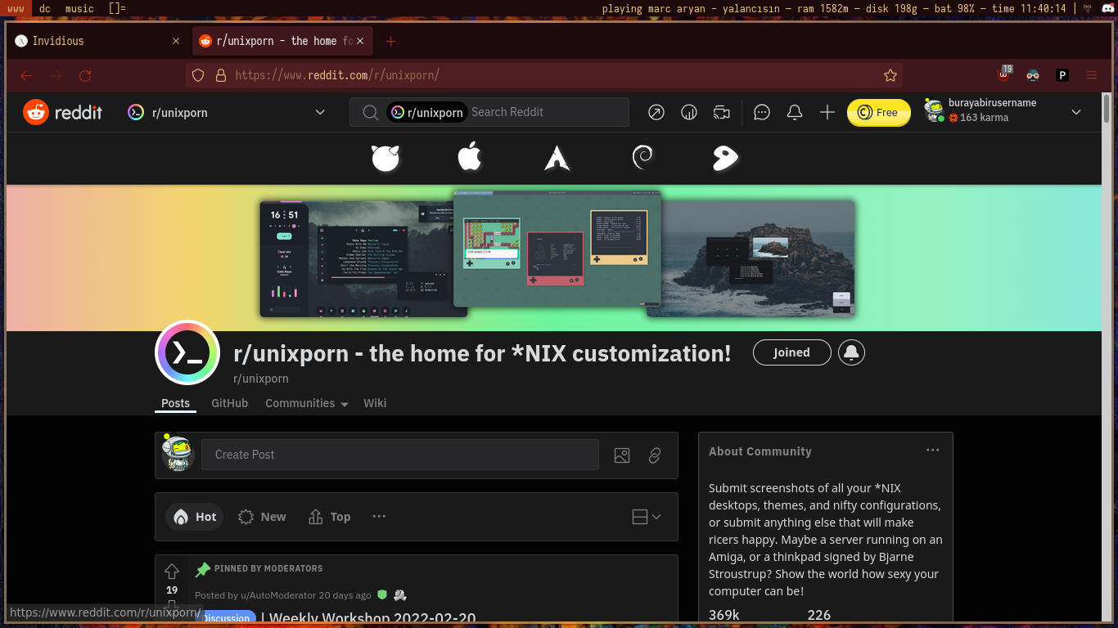The image size is (1118, 628).
Task: Expand the burayabirusername account menu
Action: [1076, 113]
